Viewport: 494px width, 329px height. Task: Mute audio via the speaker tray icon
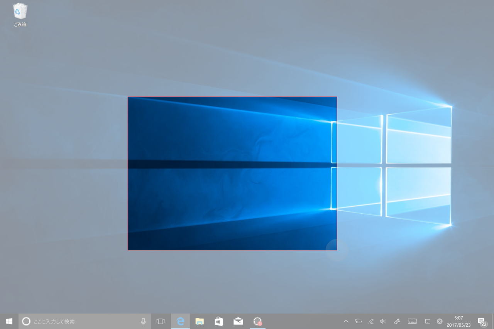382,321
